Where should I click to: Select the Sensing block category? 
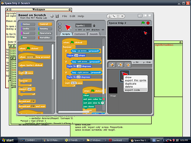[x=45, y=29]
